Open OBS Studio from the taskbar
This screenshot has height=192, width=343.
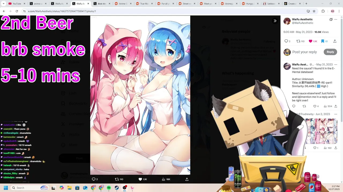(124, 188)
